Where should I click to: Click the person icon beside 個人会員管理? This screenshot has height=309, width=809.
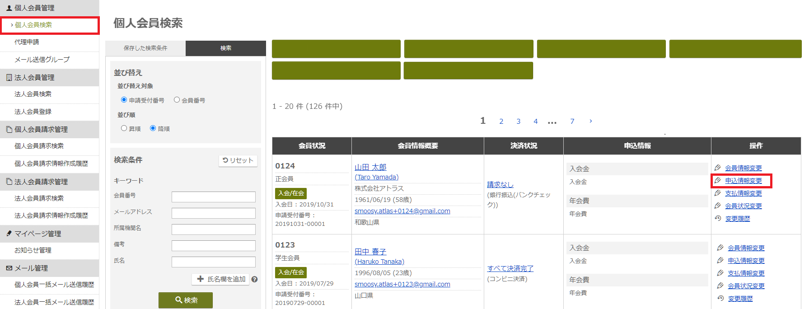(x=9, y=8)
